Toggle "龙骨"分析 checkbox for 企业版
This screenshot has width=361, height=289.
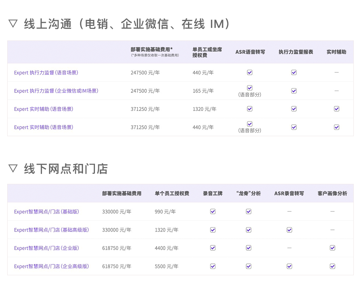[248, 248]
